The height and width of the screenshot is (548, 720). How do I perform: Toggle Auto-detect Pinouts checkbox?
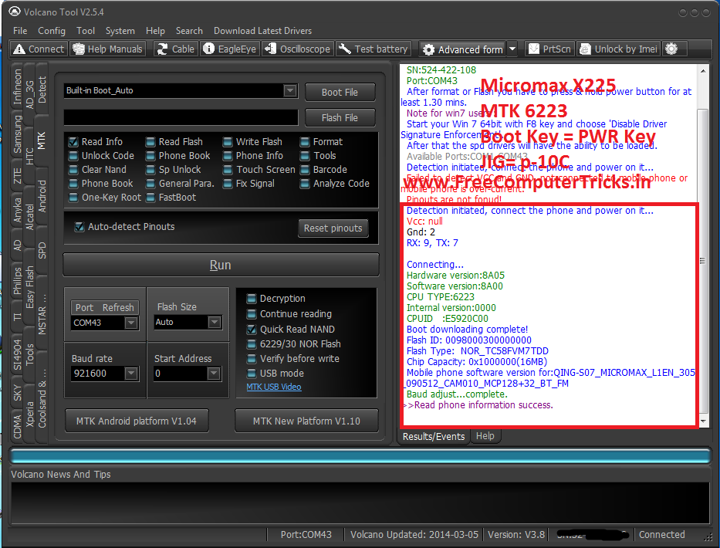coord(79,226)
